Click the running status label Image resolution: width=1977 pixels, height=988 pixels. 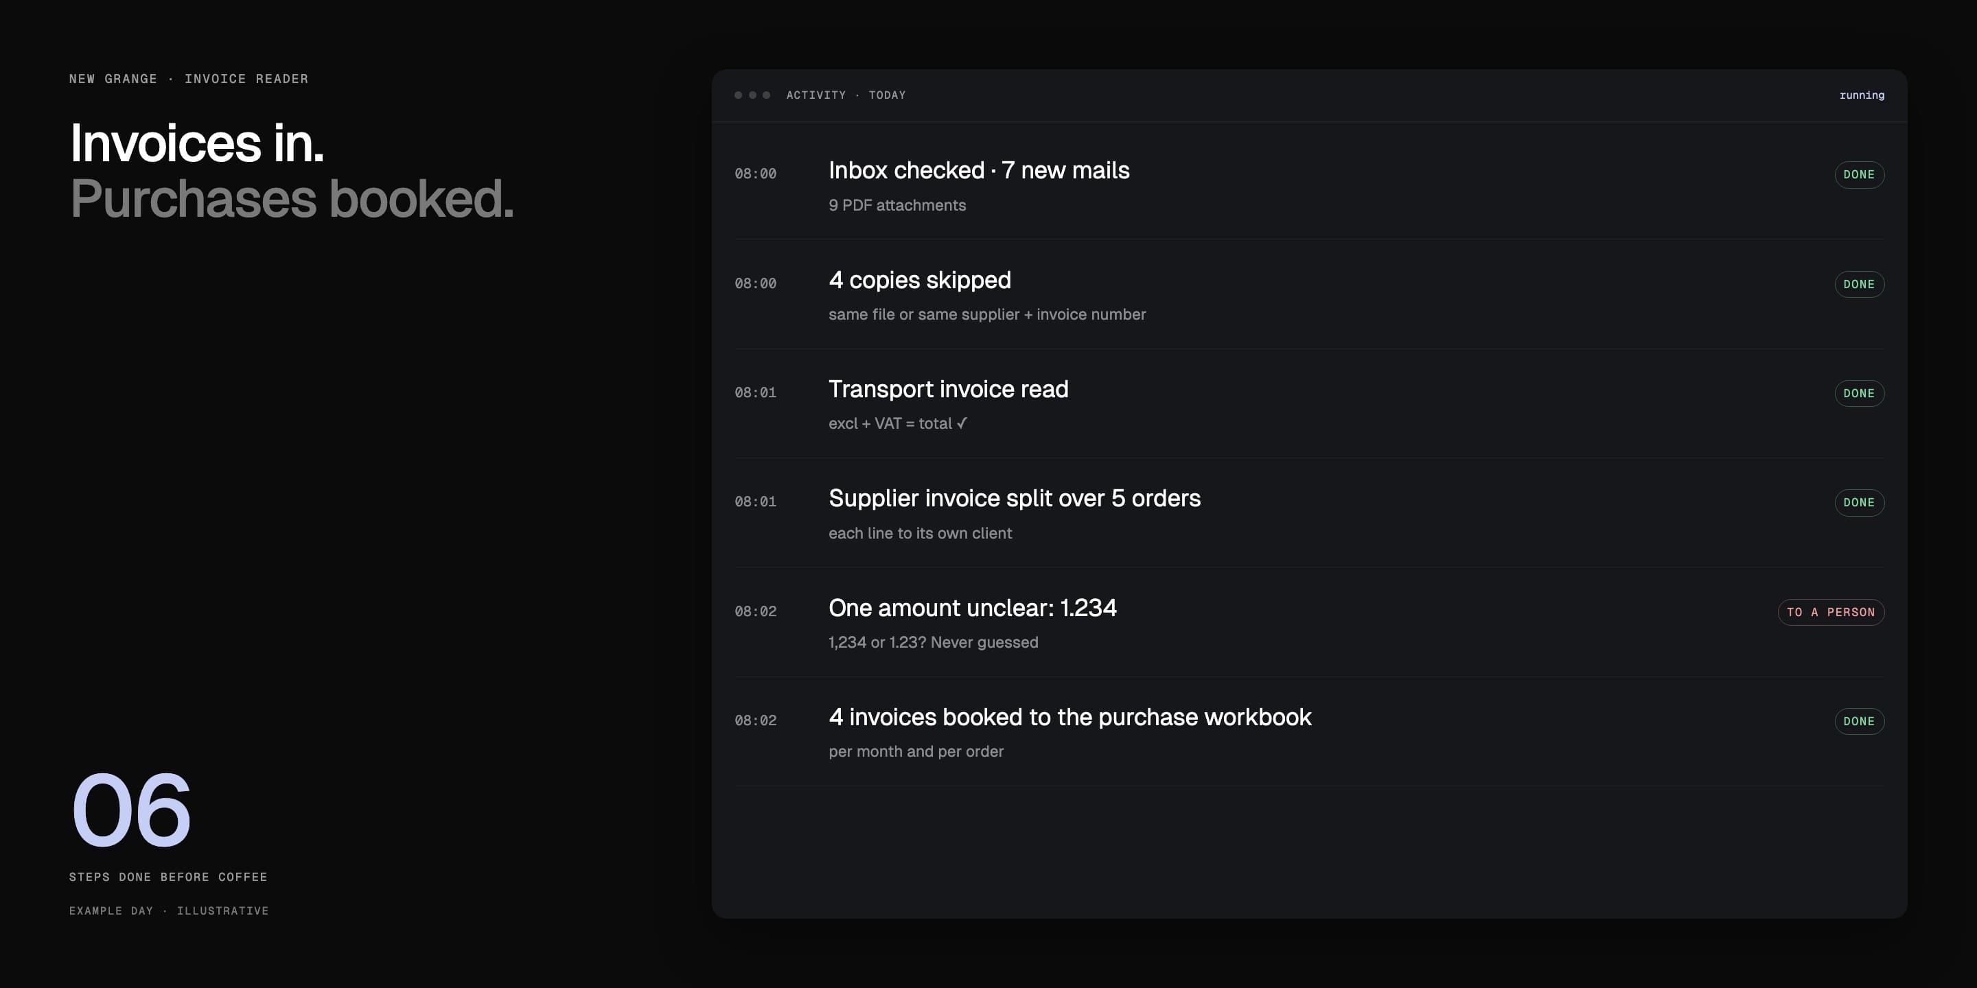pyautogui.click(x=1861, y=95)
